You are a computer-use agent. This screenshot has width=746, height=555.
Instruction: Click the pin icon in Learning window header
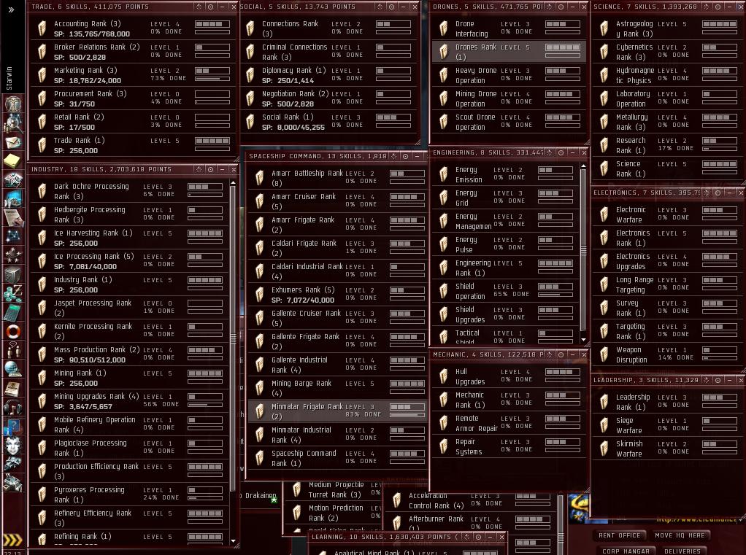point(466,537)
